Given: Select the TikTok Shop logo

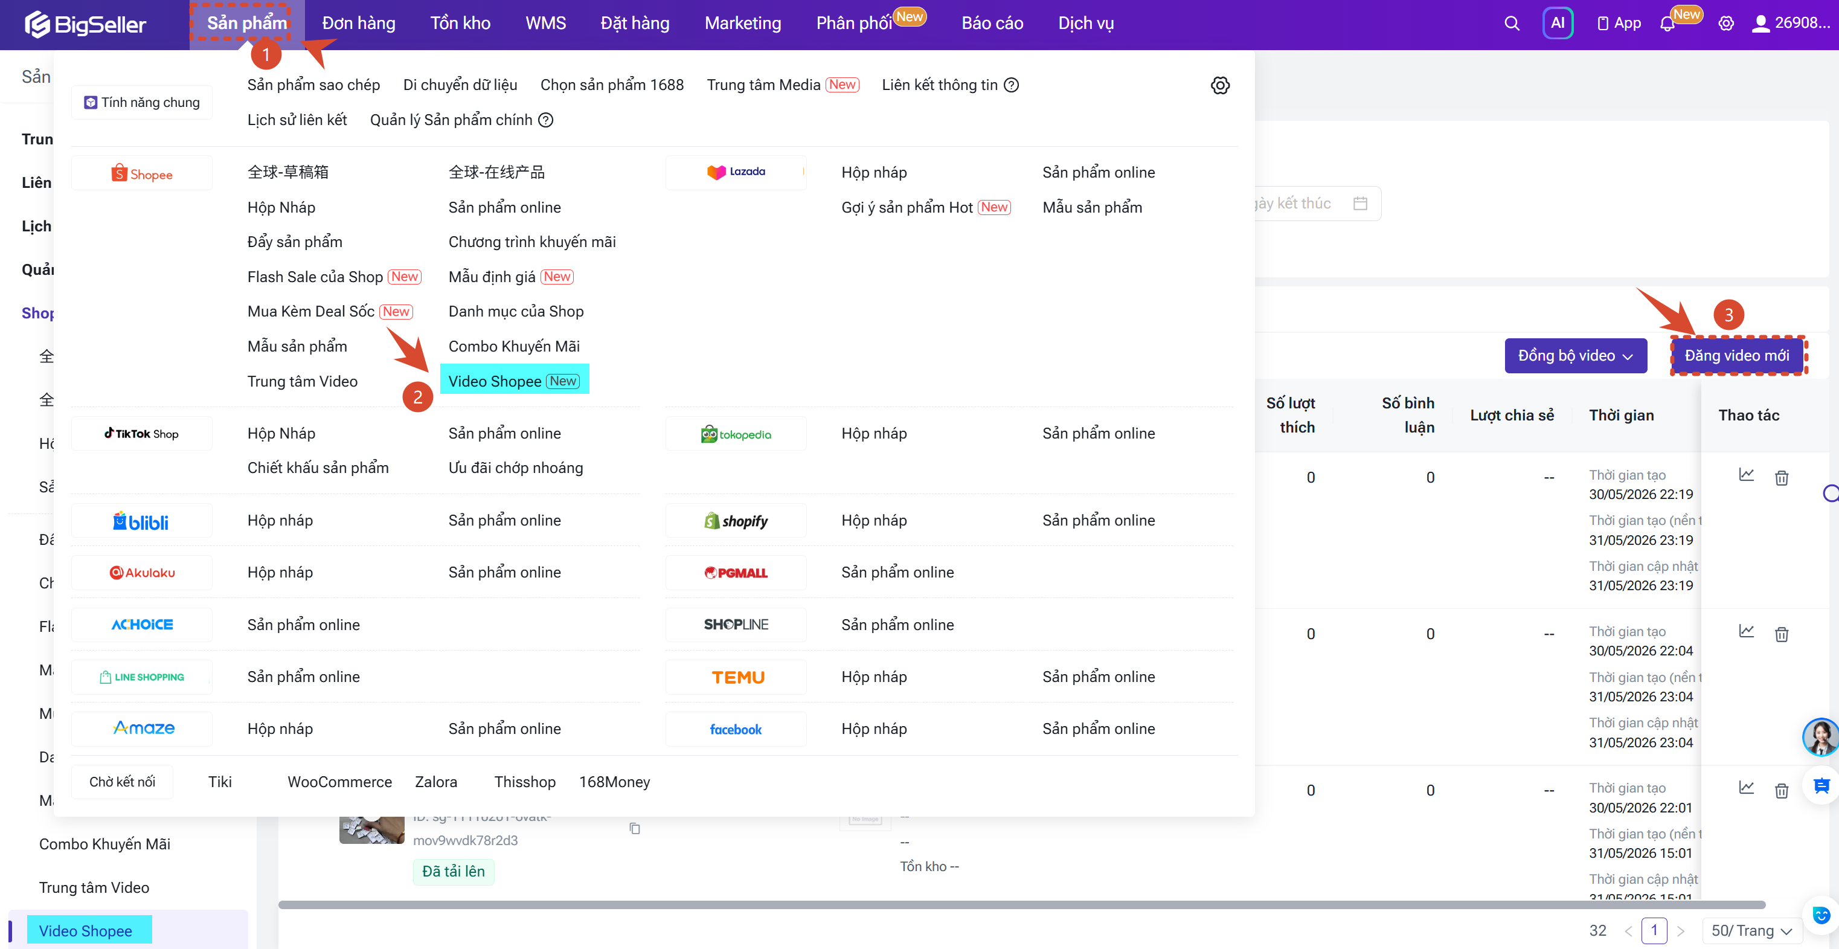Looking at the screenshot, I should pos(141,434).
